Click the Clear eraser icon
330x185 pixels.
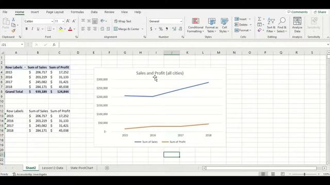(259, 30)
